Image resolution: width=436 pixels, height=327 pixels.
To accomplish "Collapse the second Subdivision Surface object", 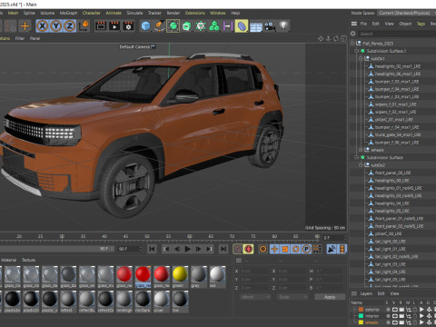I will point(356,157).
